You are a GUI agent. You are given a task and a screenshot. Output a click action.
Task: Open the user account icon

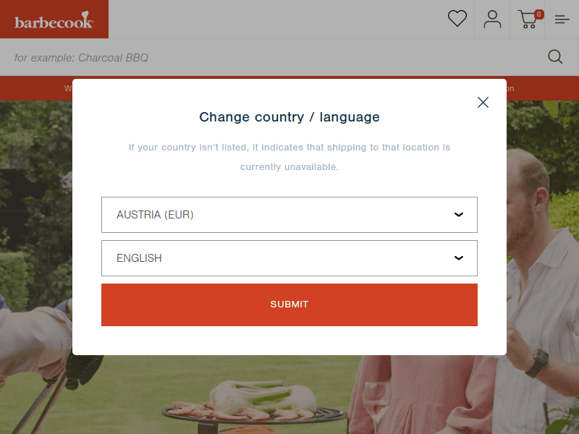[492, 20]
